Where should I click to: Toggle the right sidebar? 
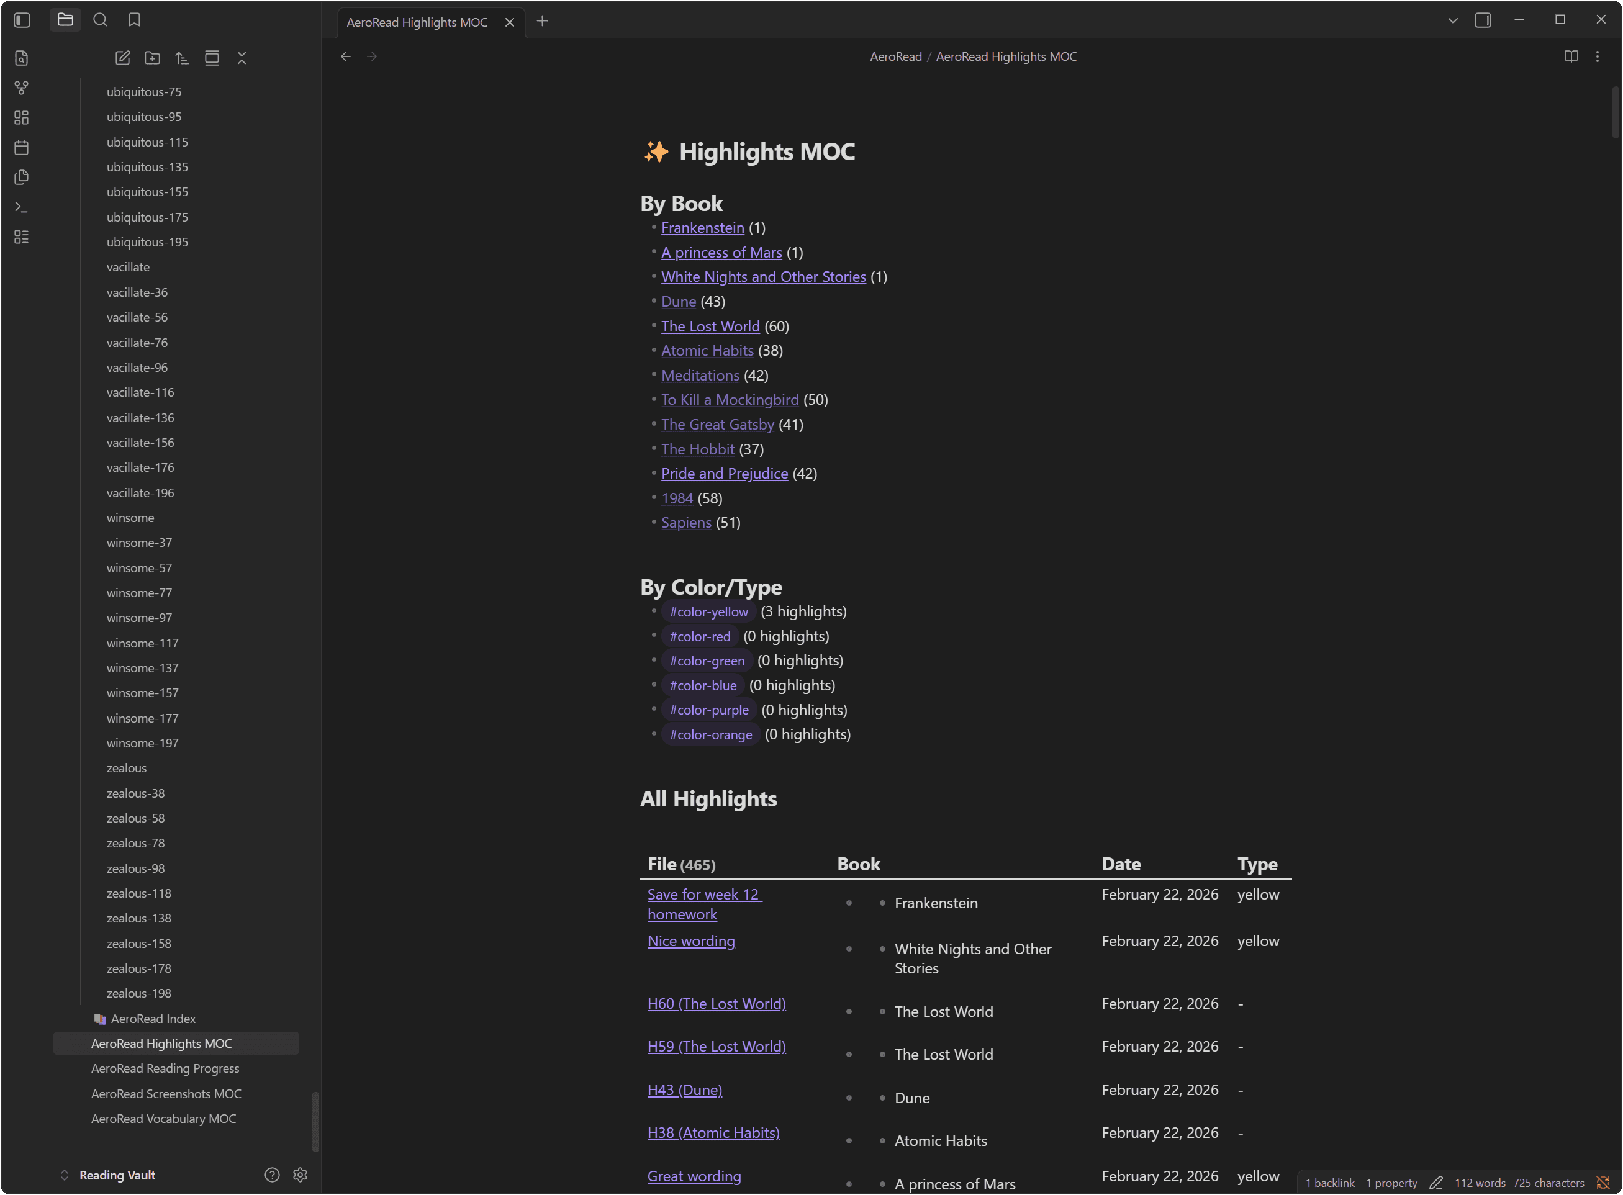point(1483,20)
